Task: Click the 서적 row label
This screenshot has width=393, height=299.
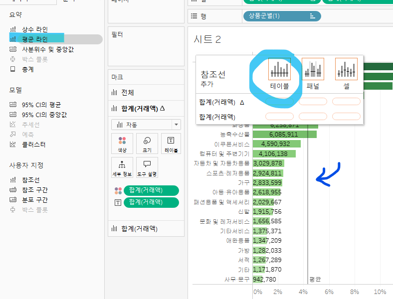Action: click(243, 260)
